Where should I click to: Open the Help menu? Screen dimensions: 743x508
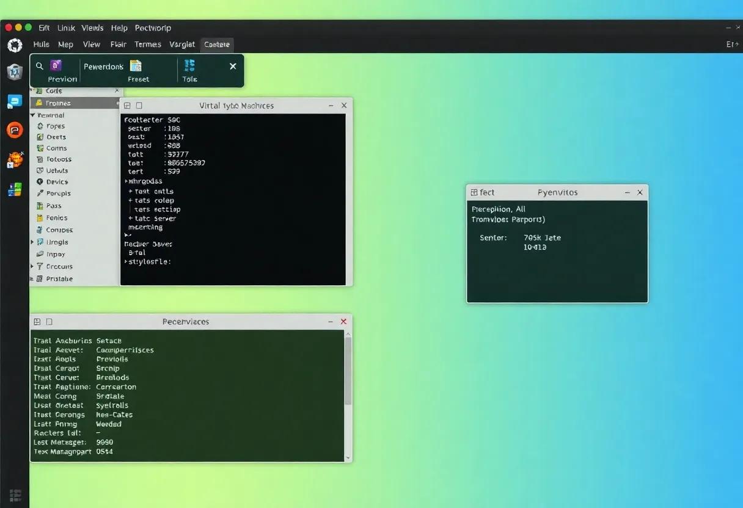tap(119, 28)
